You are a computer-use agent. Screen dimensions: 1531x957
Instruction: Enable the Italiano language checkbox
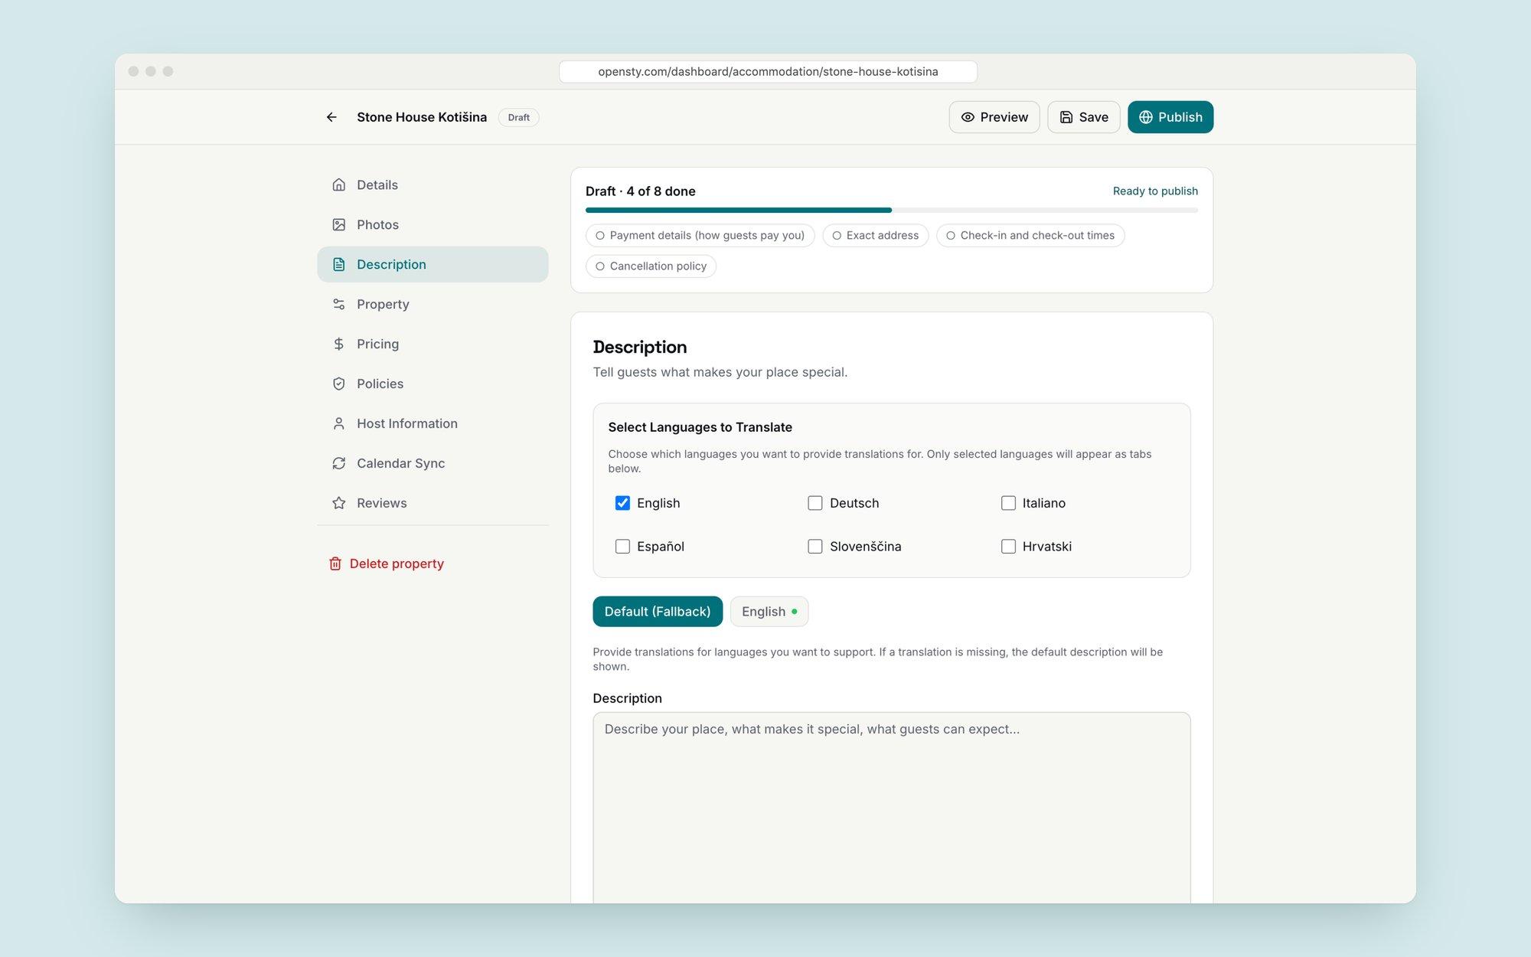click(1008, 503)
